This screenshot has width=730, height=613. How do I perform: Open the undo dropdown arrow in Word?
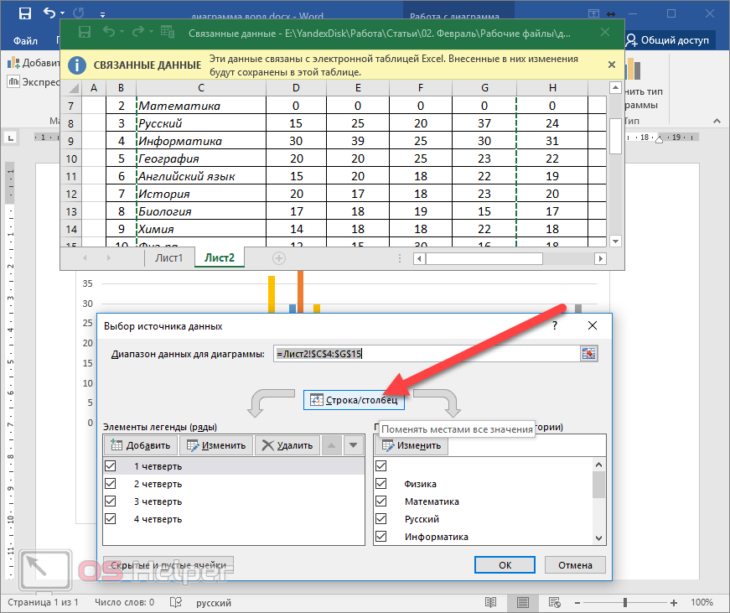[x=63, y=13]
